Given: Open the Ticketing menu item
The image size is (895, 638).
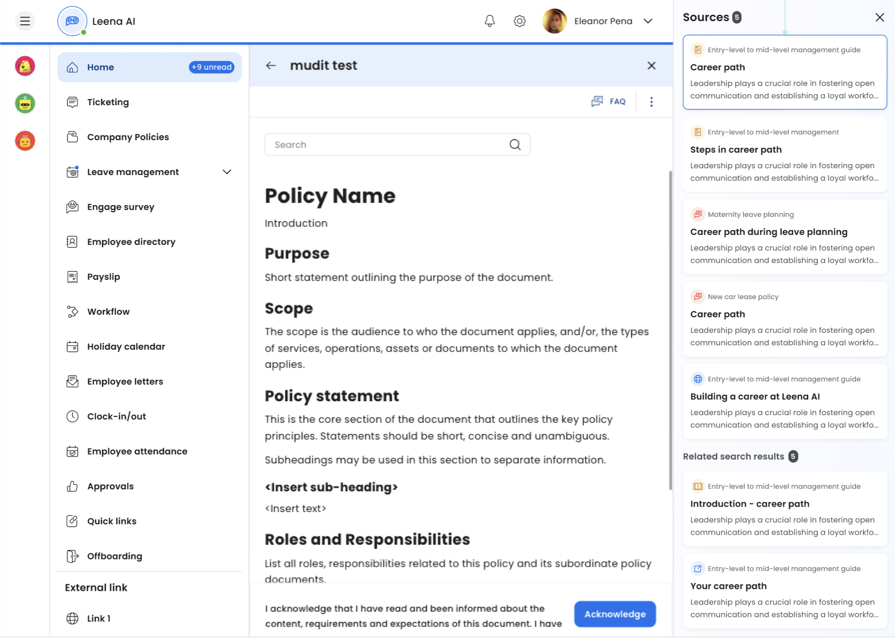Looking at the screenshot, I should pyautogui.click(x=108, y=102).
